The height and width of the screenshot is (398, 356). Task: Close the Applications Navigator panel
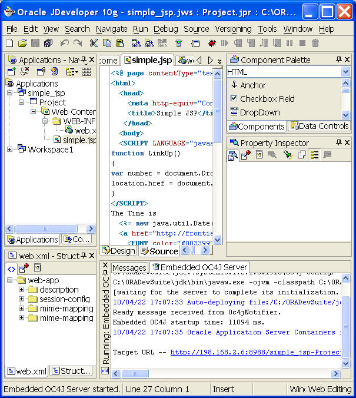click(x=92, y=59)
